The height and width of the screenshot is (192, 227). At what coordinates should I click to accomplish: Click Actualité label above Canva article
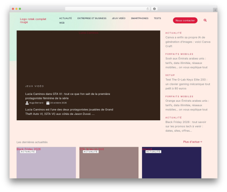173,33
